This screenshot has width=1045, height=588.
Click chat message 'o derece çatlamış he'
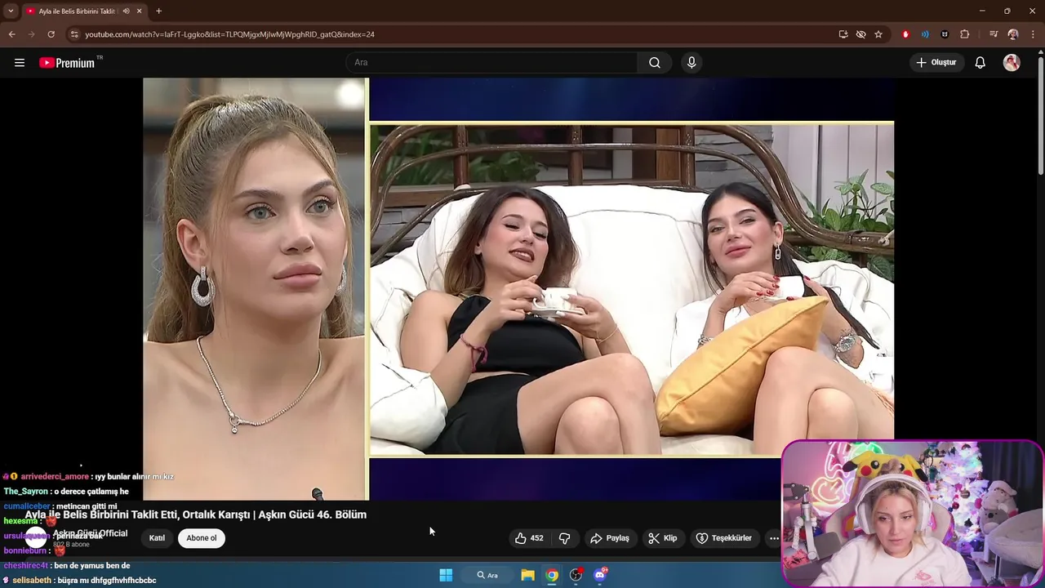point(91,492)
